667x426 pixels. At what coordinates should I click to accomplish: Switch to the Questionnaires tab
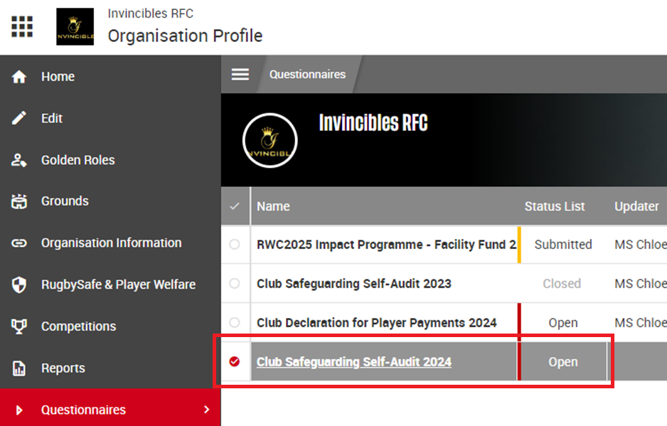tap(307, 73)
